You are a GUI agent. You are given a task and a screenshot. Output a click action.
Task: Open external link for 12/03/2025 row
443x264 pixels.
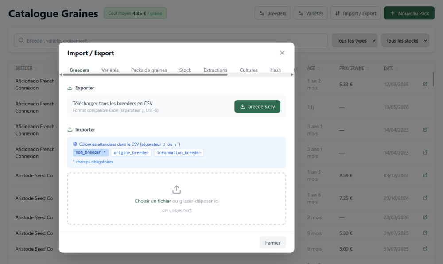pyautogui.click(x=425, y=84)
